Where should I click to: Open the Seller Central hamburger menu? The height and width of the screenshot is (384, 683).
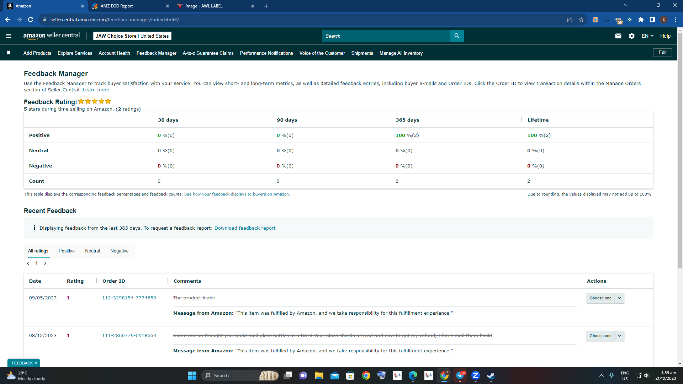9,36
